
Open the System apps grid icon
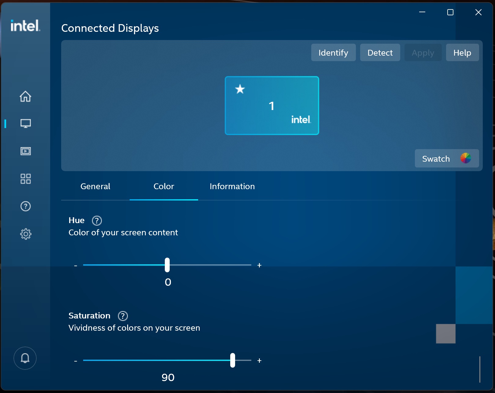pos(25,179)
